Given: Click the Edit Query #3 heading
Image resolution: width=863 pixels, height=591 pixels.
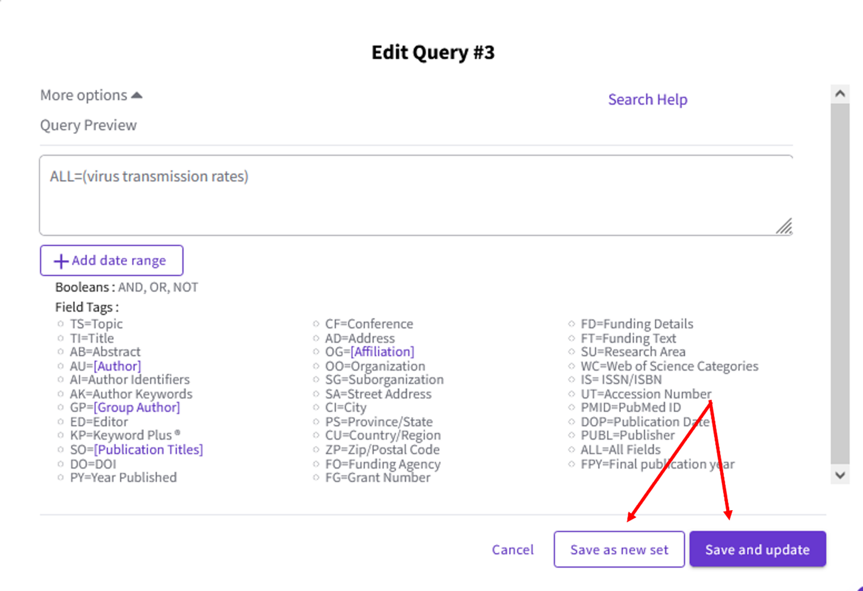Looking at the screenshot, I should tap(433, 52).
